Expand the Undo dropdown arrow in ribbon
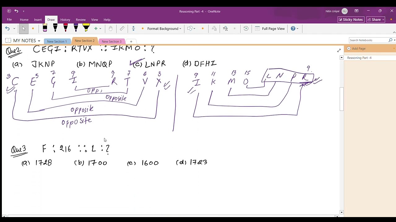 14,29
